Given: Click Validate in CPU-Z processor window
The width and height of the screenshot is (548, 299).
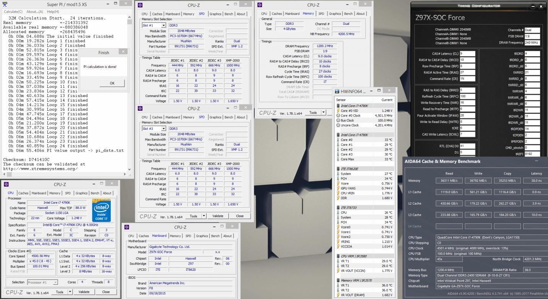Looking at the screenshot, I should pos(84,292).
